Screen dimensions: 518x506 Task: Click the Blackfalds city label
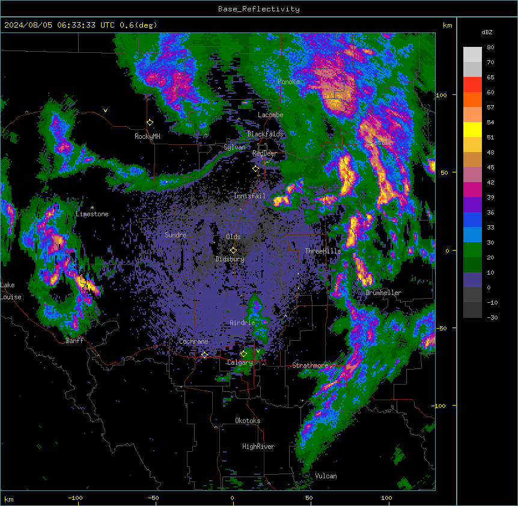tap(265, 134)
